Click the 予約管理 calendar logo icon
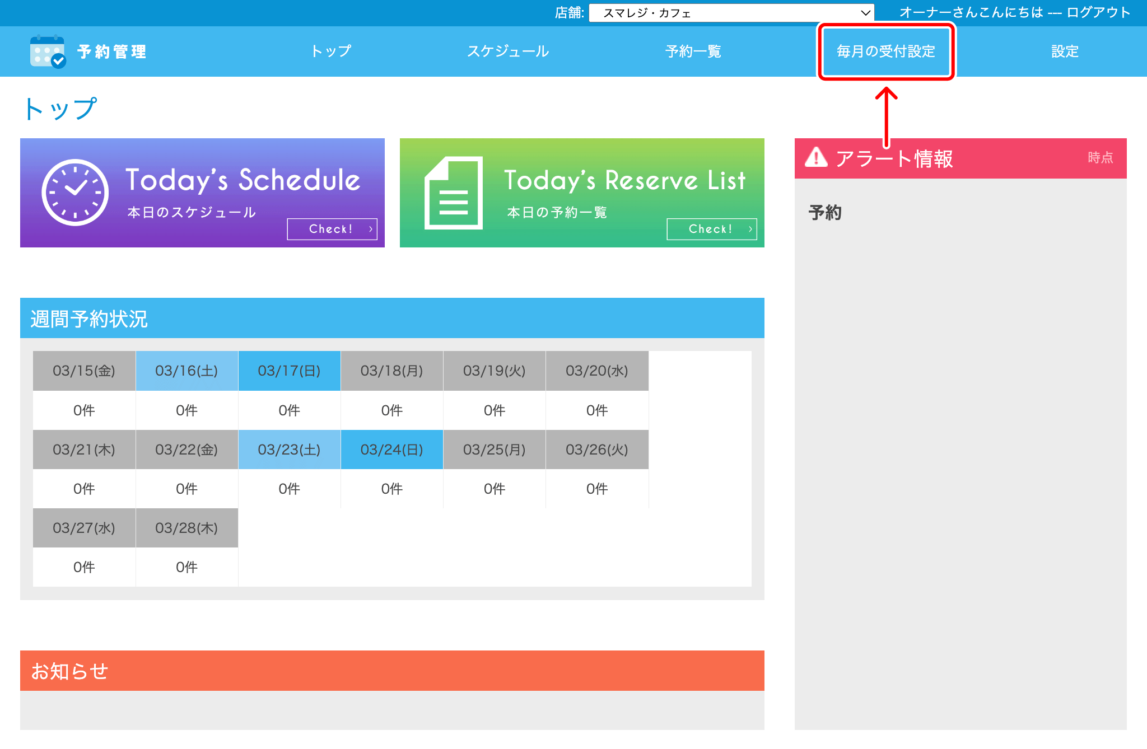 (x=48, y=52)
